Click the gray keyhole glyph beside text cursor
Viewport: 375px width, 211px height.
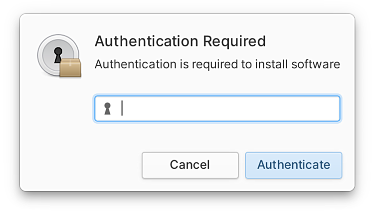[x=107, y=109]
